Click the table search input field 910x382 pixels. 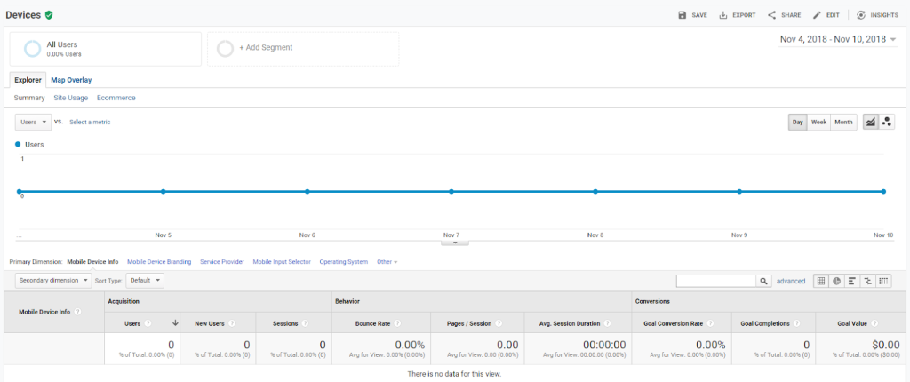pyautogui.click(x=715, y=281)
